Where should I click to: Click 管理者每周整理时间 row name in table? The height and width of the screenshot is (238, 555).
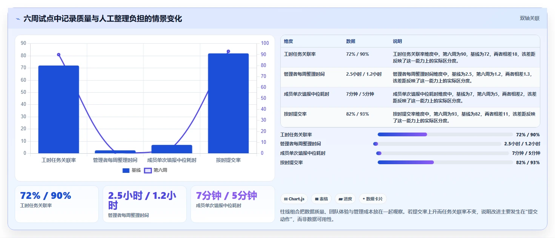(304, 74)
